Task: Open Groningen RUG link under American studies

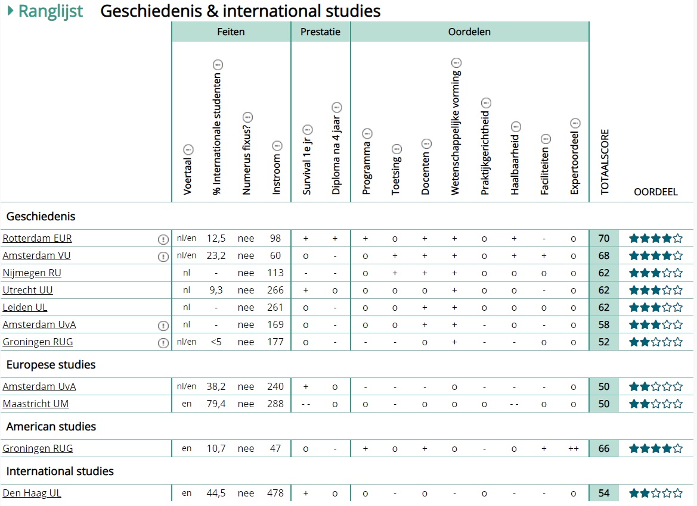Action: [x=38, y=449]
